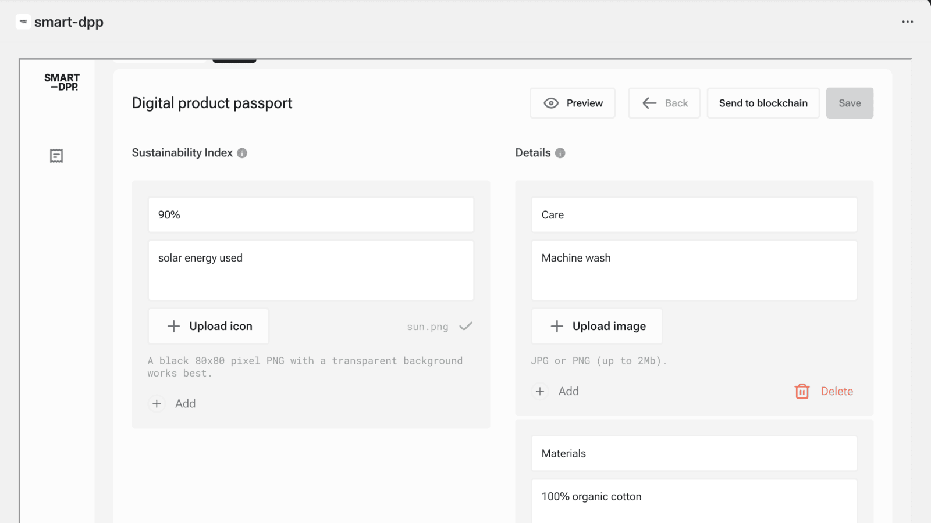The width and height of the screenshot is (931, 523).
Task: Send passport to blockchain
Action: point(763,103)
